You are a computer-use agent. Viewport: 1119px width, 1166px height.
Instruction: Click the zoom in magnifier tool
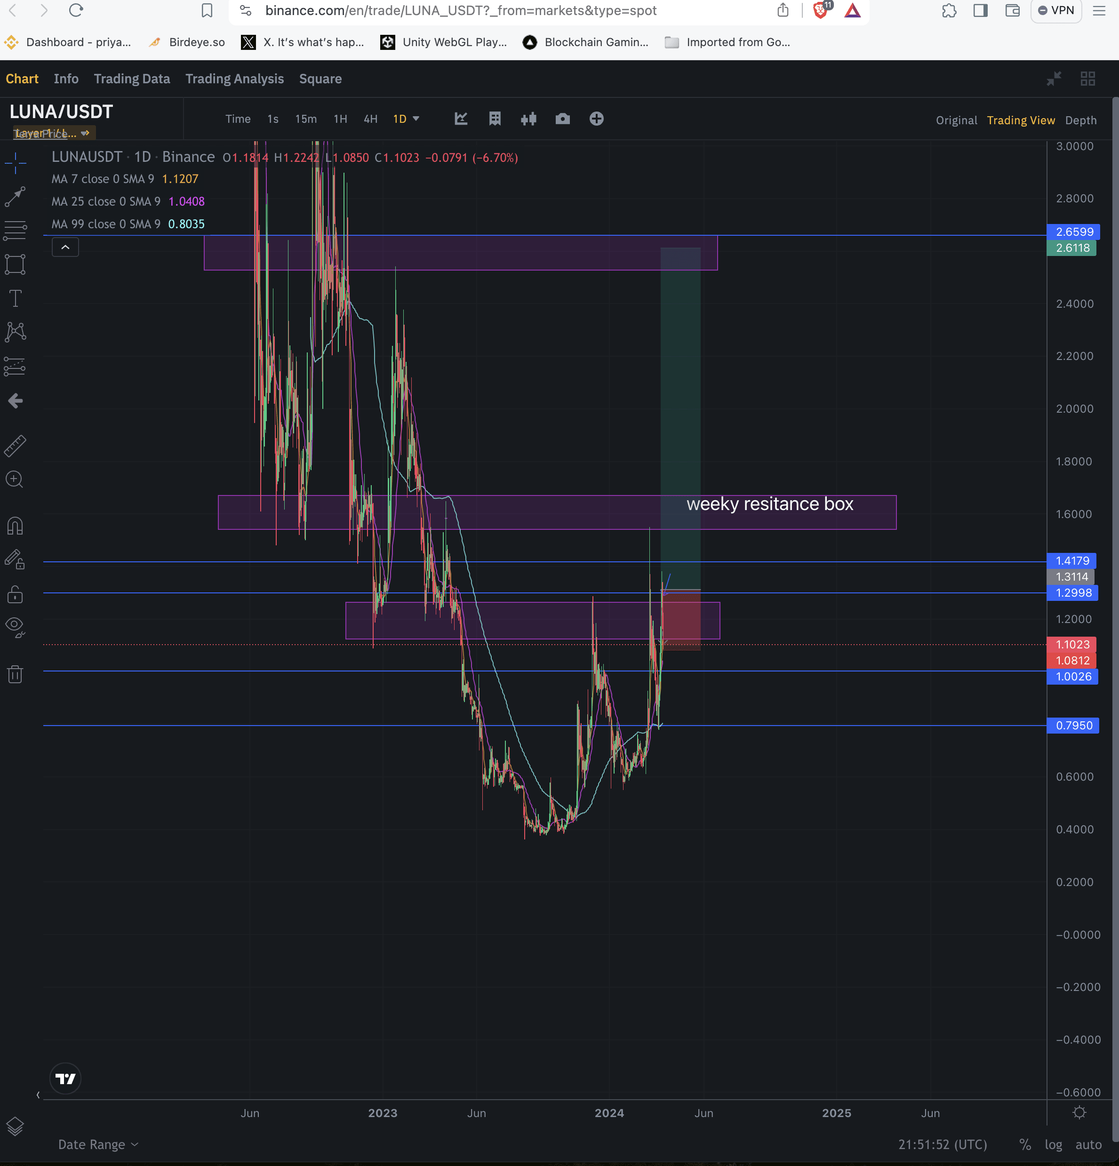[x=15, y=479]
